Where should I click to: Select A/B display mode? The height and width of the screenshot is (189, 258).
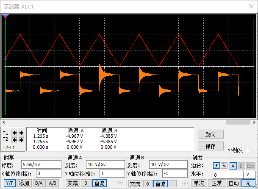53,183
